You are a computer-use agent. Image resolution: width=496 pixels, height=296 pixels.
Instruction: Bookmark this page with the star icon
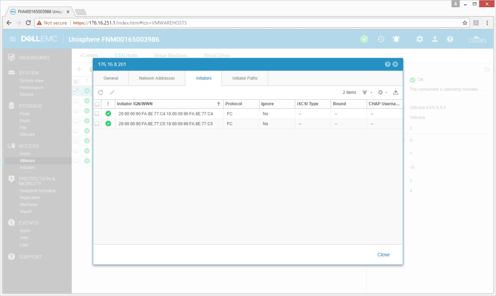click(x=465, y=23)
